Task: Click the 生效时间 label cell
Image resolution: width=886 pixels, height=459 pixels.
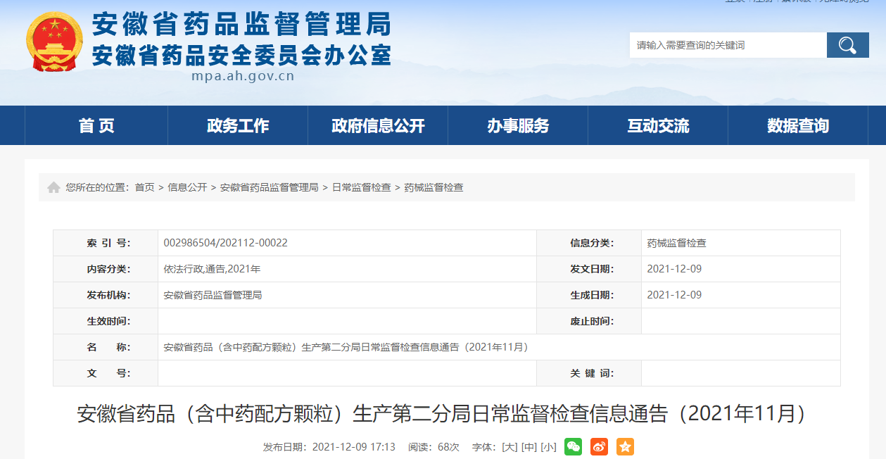Action: tap(106, 321)
